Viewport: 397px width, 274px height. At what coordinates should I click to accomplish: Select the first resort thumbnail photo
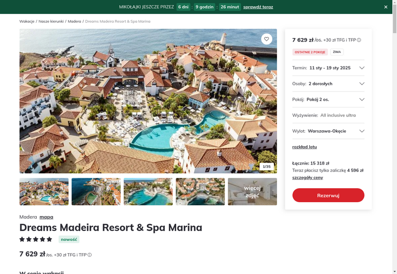pyautogui.click(x=44, y=192)
